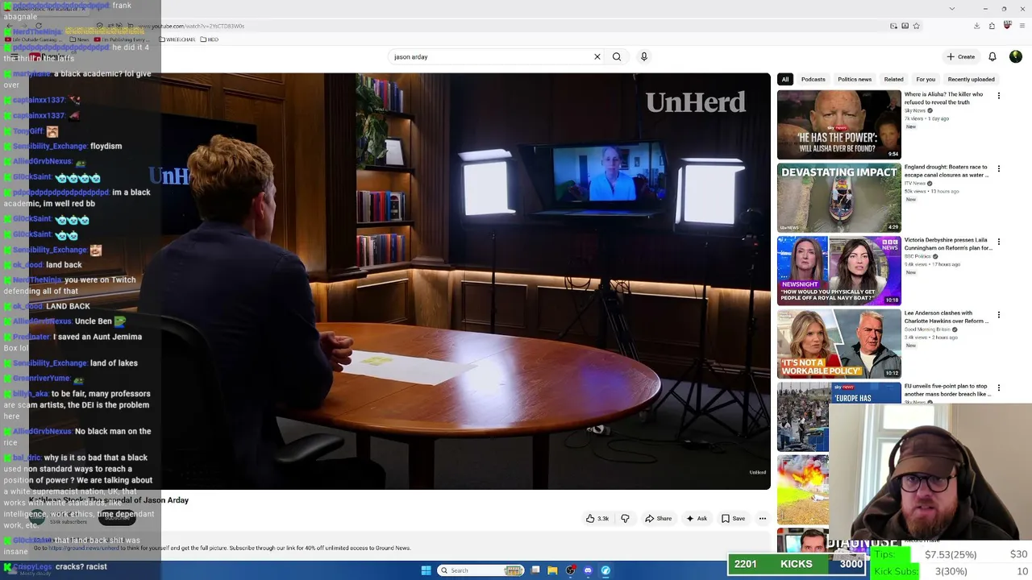Dislike the video with thumbs down

[625, 519]
